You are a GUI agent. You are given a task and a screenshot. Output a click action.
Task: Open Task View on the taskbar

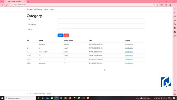43,98
